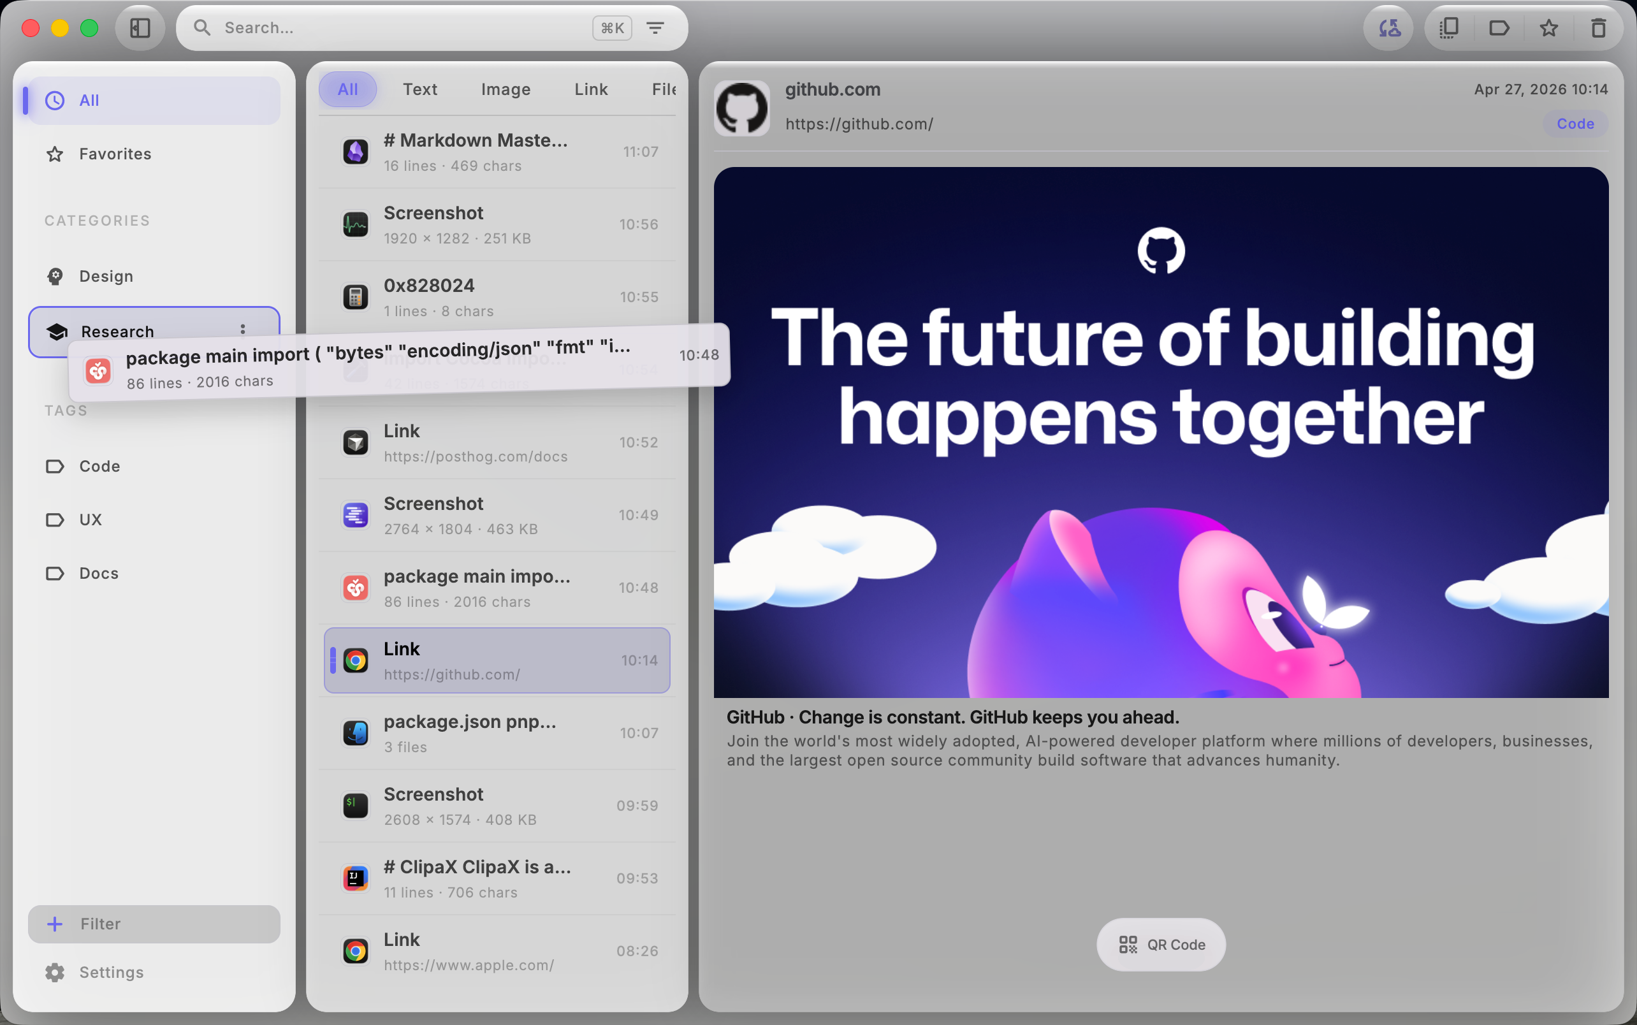Image resolution: width=1637 pixels, height=1025 pixels.
Task: Select All in the sidebar
Action: coord(154,100)
